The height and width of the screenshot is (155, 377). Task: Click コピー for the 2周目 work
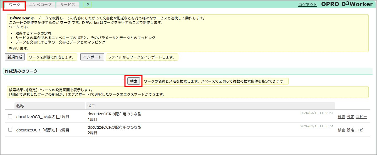point(361,130)
